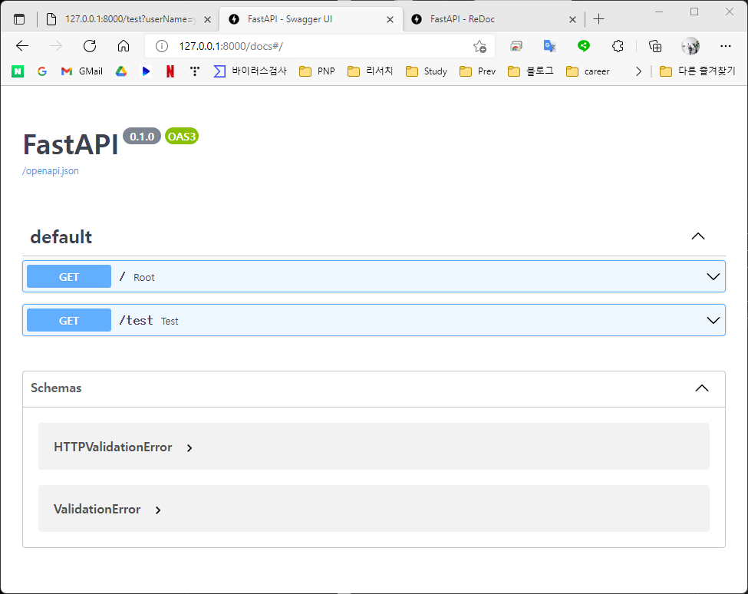Reload the Swagger UI page
The image size is (748, 594).
coord(90,46)
